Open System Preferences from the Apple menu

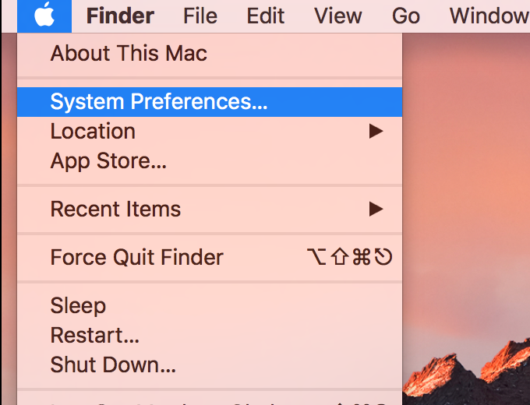tap(159, 101)
